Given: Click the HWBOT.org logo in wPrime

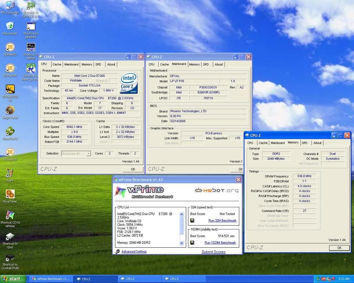Looking at the screenshot, I should (216, 190).
